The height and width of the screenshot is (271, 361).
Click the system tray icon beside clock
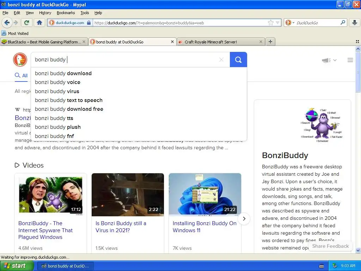335,266
